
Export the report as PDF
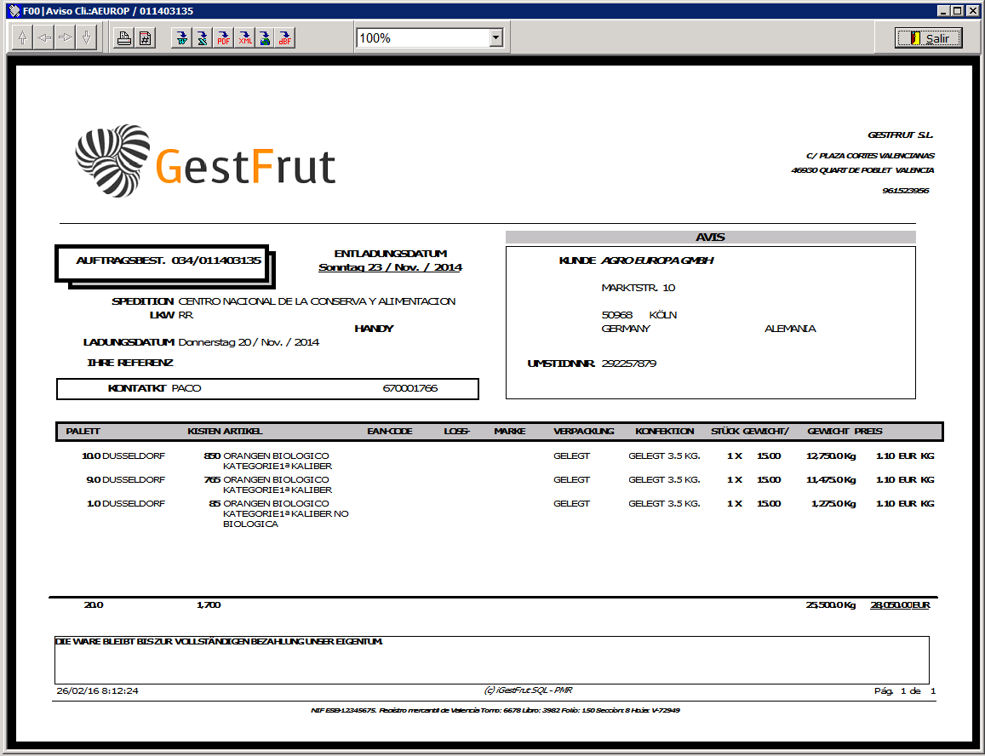(x=223, y=38)
